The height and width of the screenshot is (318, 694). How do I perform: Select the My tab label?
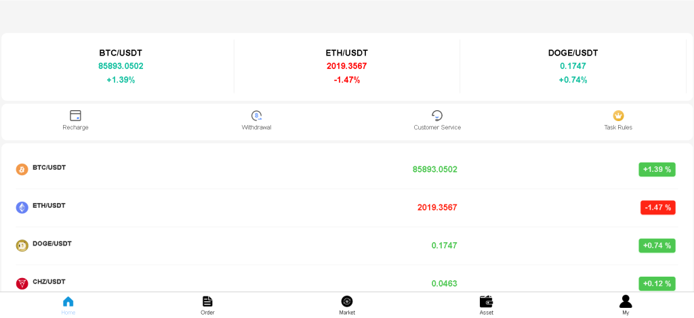[x=626, y=313]
